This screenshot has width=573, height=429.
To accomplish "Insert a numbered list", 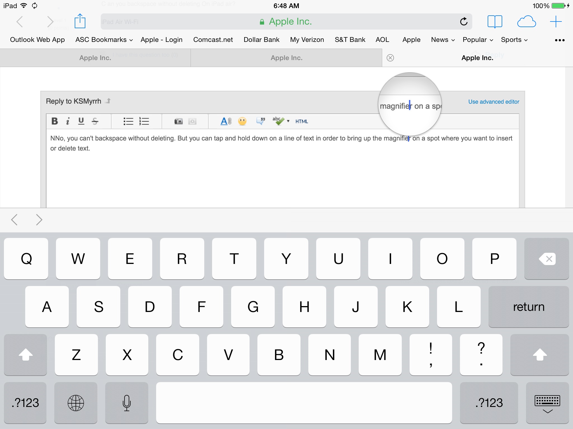I will (x=144, y=121).
